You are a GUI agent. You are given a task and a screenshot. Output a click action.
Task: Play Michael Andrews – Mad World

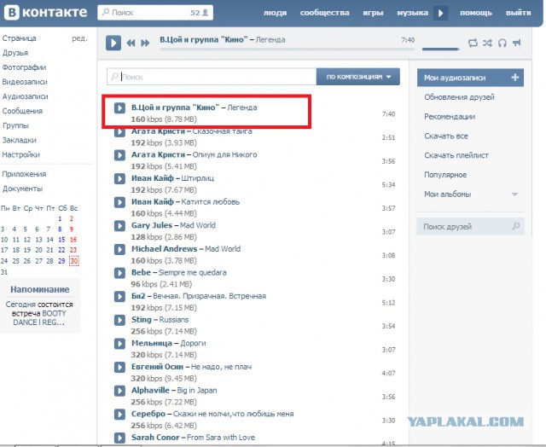click(x=119, y=249)
